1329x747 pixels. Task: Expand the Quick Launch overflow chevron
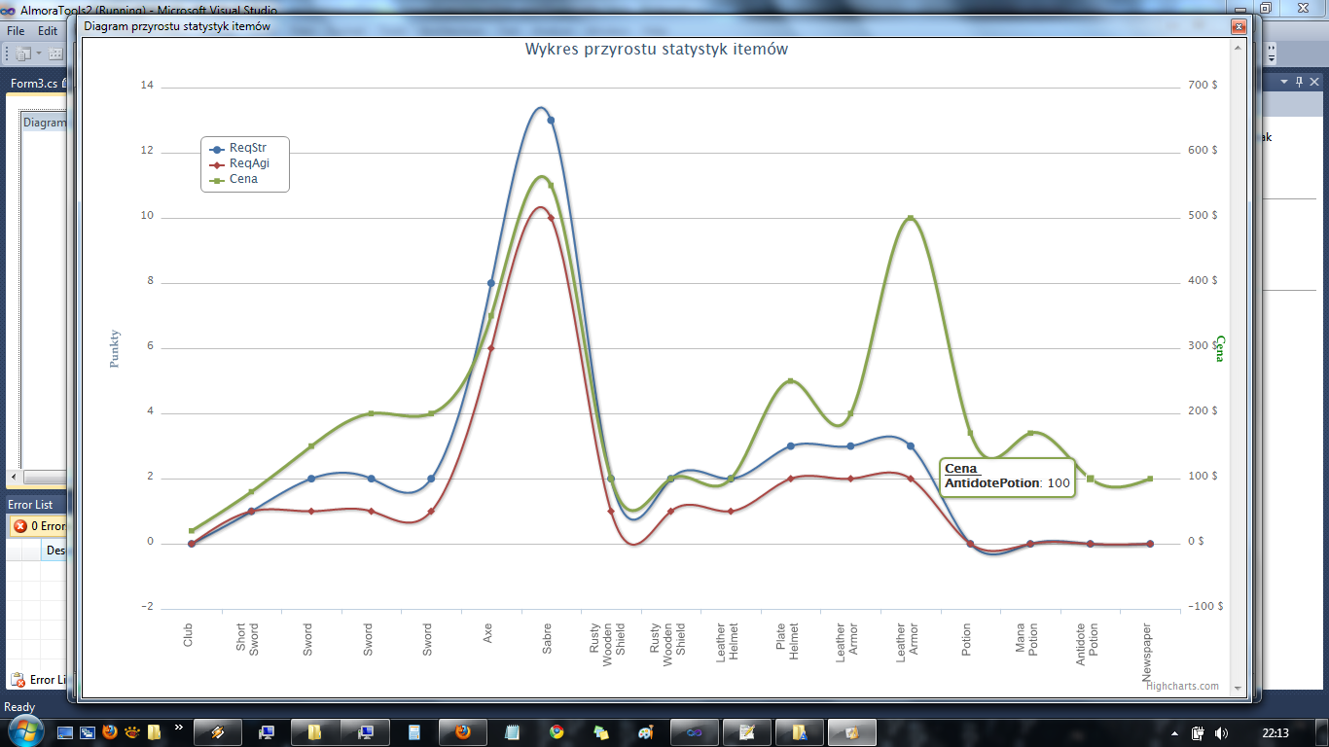pos(179,727)
